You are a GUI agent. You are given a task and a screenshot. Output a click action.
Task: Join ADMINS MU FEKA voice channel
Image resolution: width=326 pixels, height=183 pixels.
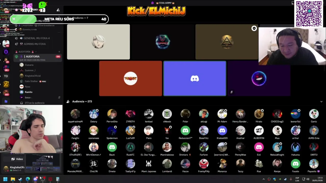click(35, 44)
